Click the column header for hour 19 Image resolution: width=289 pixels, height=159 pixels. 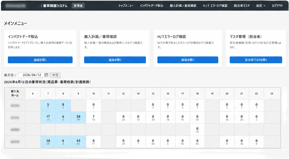(212, 93)
